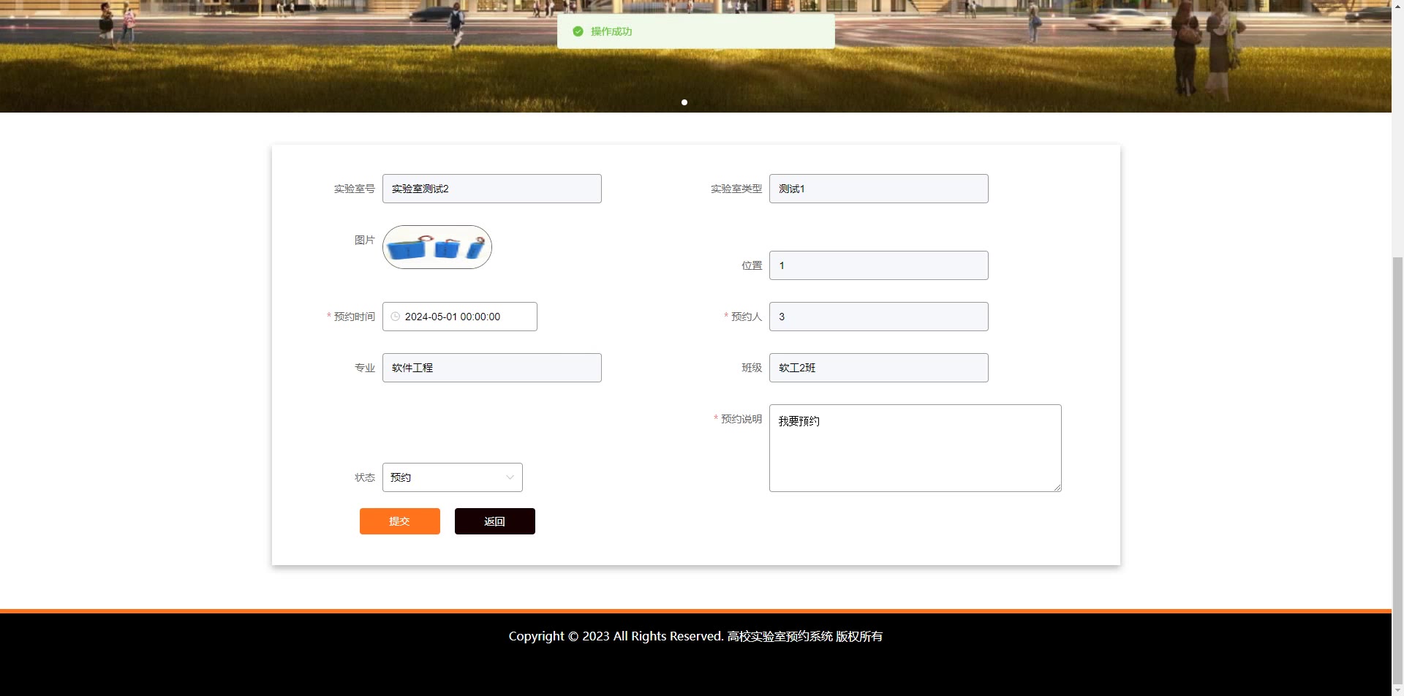
Task: Click the black 返回 button
Action: pyautogui.click(x=494, y=521)
